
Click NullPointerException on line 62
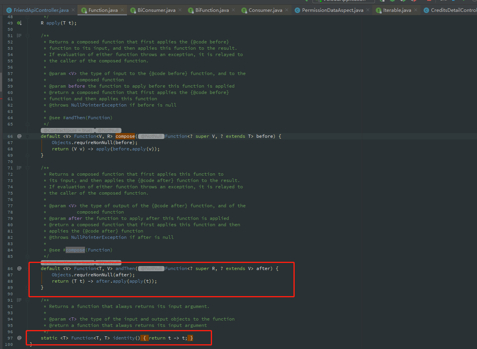(x=99, y=105)
